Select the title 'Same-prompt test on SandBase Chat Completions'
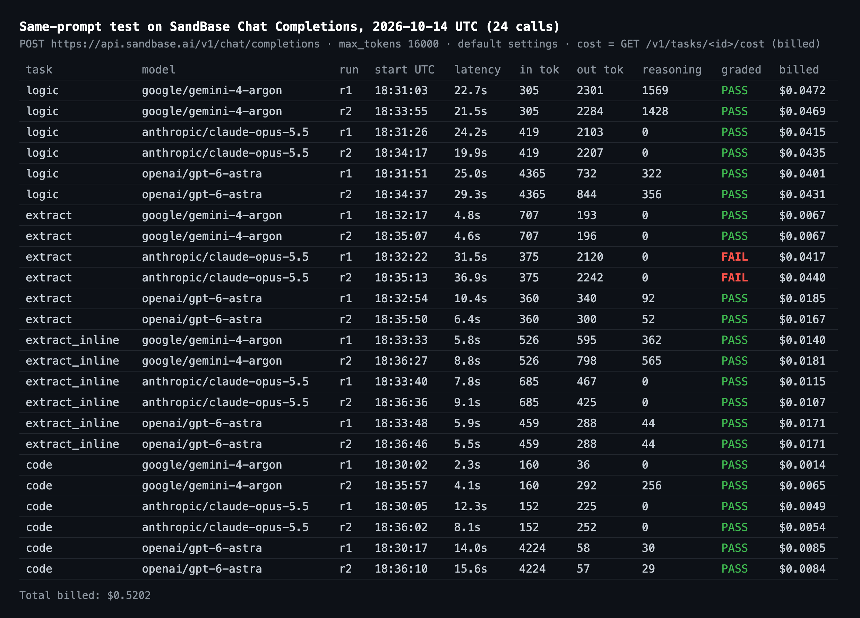The width and height of the screenshot is (860, 618). [x=188, y=27]
